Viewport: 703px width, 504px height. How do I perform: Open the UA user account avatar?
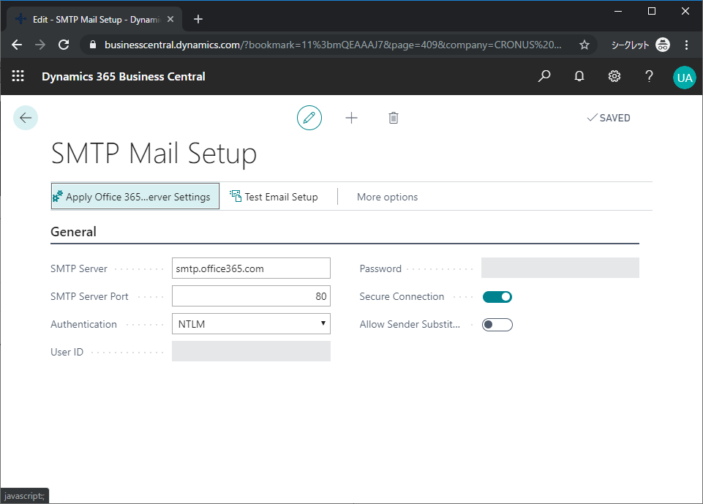click(685, 78)
